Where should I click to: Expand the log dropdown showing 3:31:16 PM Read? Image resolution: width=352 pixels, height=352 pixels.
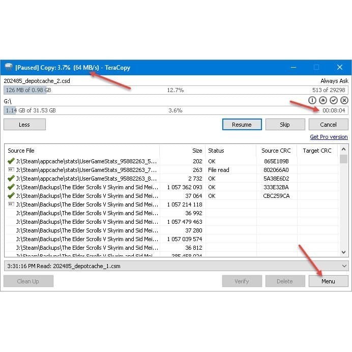(x=344, y=266)
